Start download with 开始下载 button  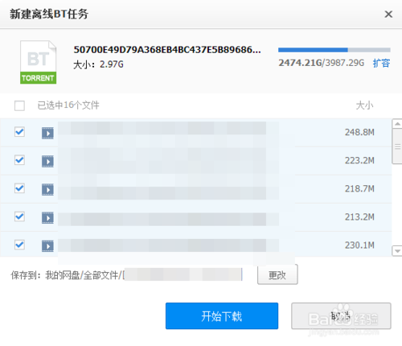222,316
